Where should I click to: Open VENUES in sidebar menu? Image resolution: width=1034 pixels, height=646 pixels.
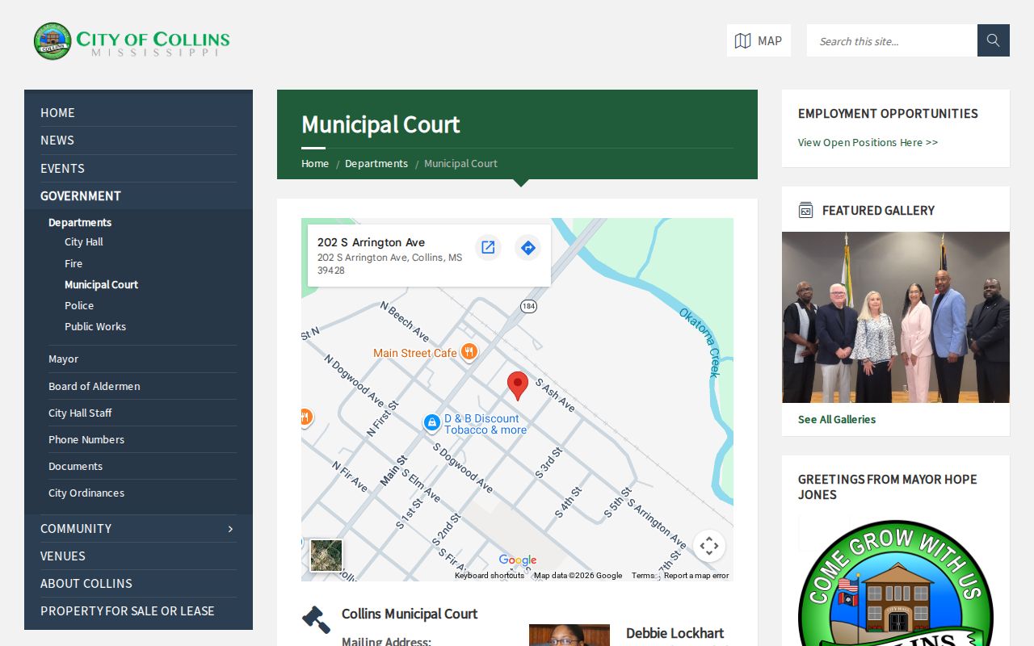click(x=63, y=556)
